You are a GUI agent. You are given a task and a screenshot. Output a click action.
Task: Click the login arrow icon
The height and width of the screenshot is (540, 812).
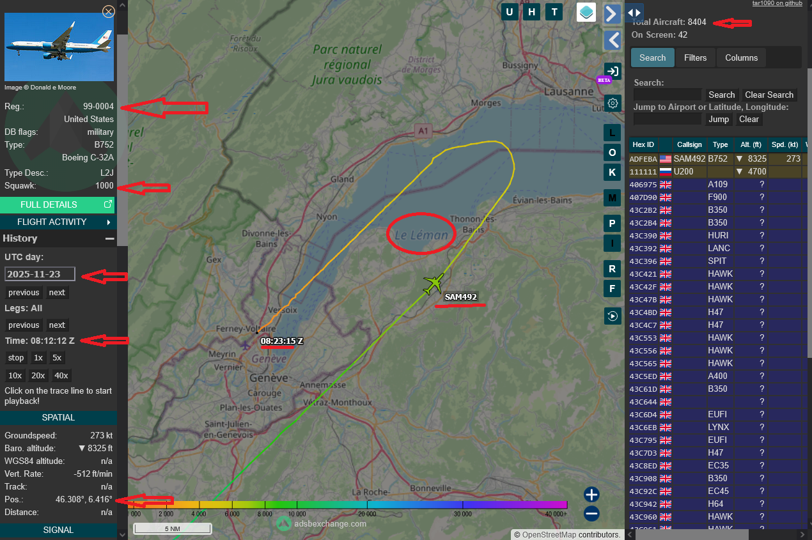613,71
